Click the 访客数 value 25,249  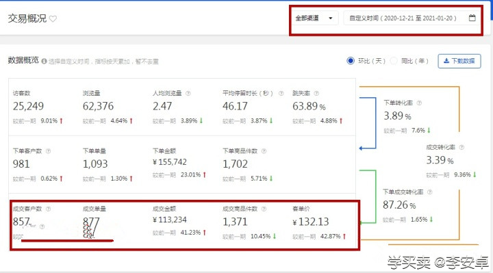pos(28,106)
